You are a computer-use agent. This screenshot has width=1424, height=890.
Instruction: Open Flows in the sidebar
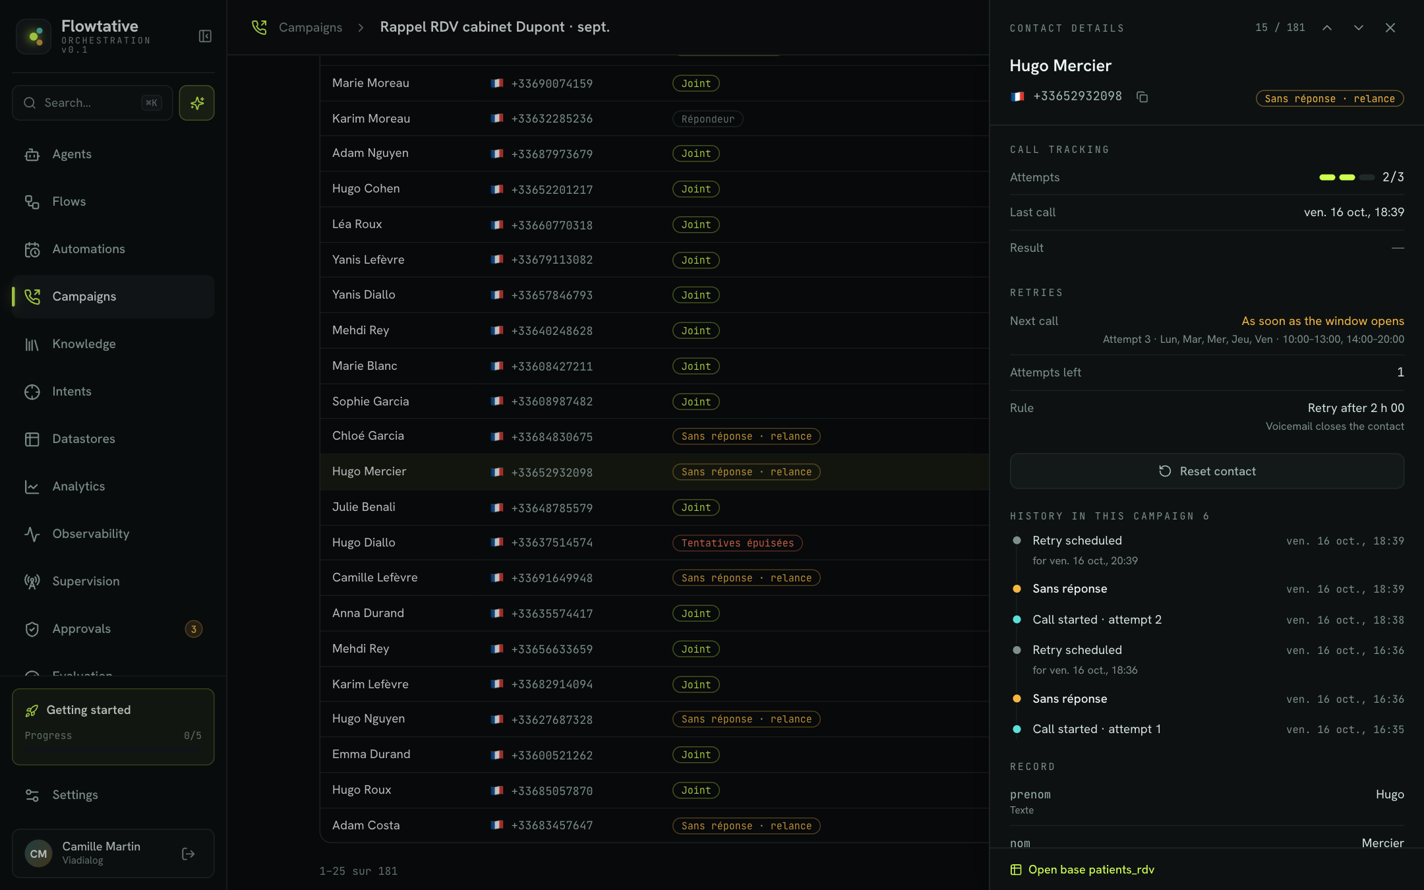click(113, 202)
